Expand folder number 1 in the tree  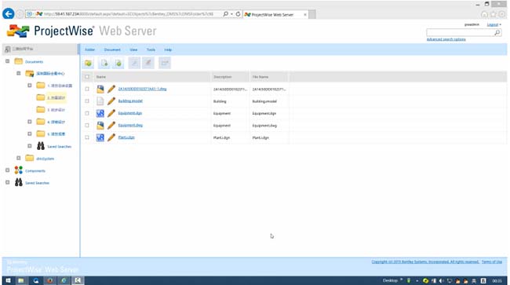[30, 86]
